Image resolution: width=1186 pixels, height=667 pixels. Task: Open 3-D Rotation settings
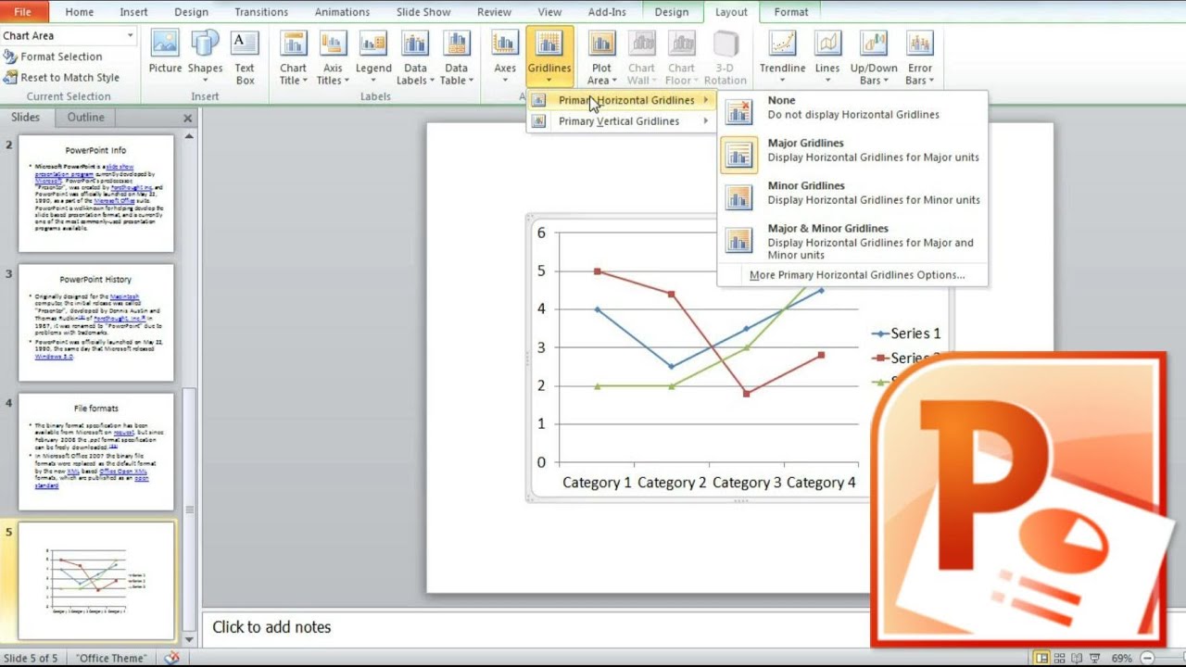(x=725, y=56)
